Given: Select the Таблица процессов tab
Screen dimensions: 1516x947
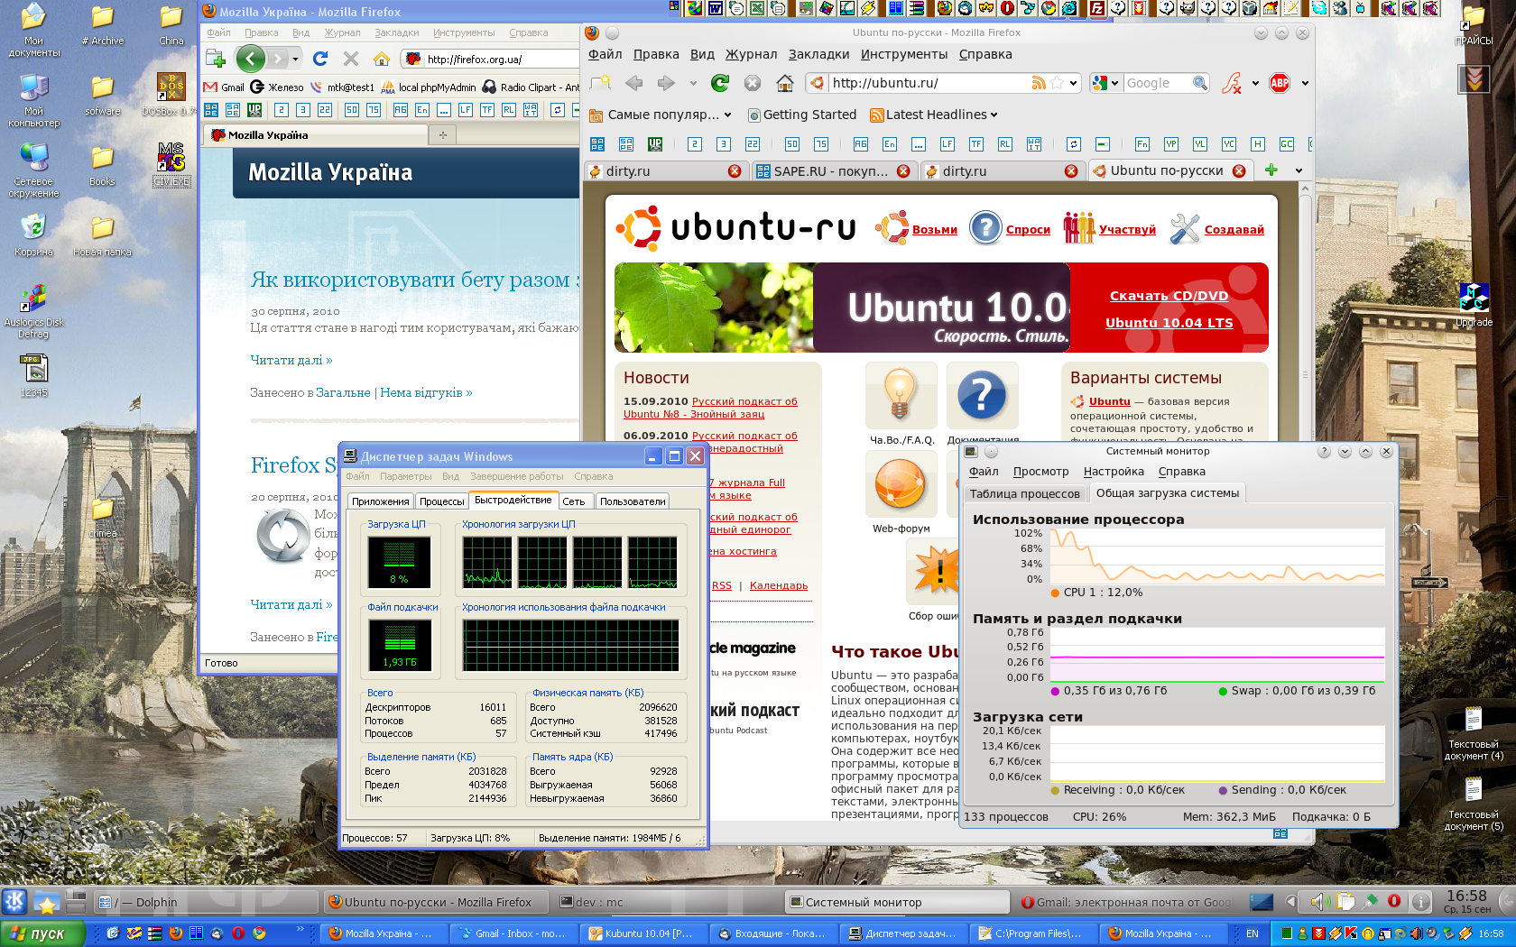Looking at the screenshot, I should (x=1024, y=493).
